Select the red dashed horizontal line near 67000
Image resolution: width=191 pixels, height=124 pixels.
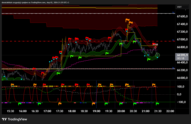point(88,41)
